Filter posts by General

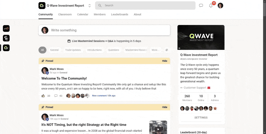[x=55, y=50]
